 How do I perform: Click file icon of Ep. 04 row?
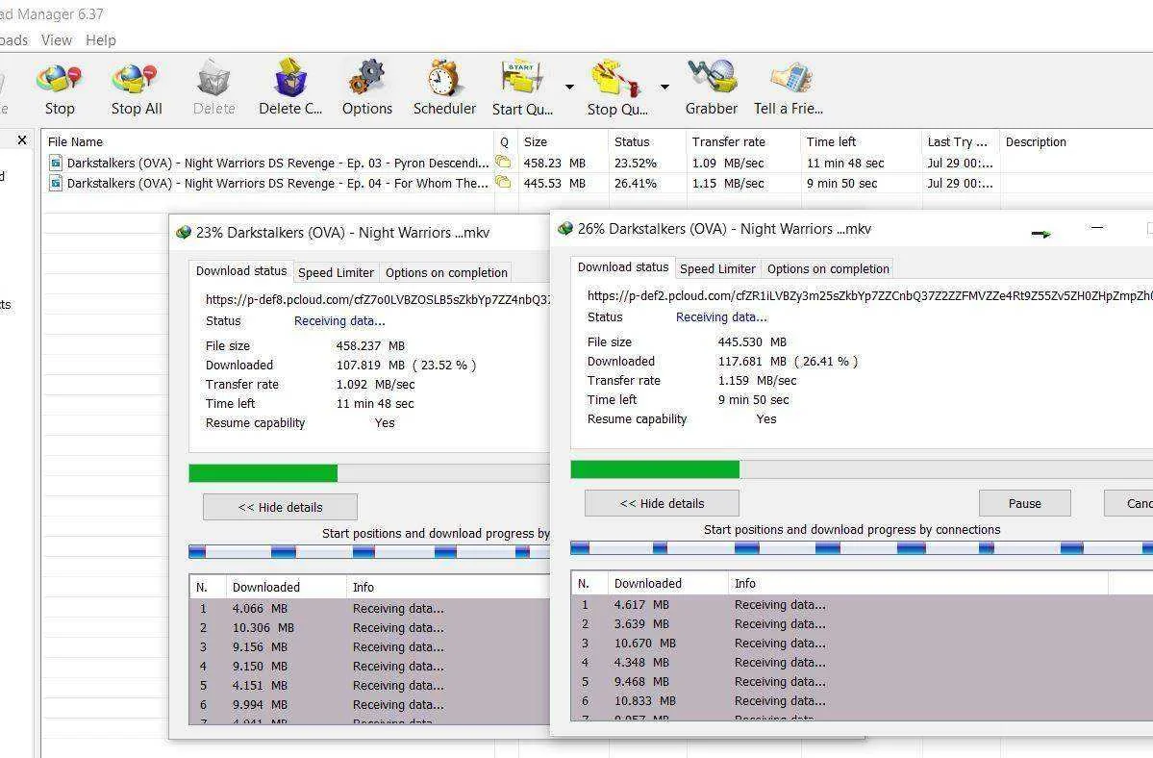click(x=55, y=183)
